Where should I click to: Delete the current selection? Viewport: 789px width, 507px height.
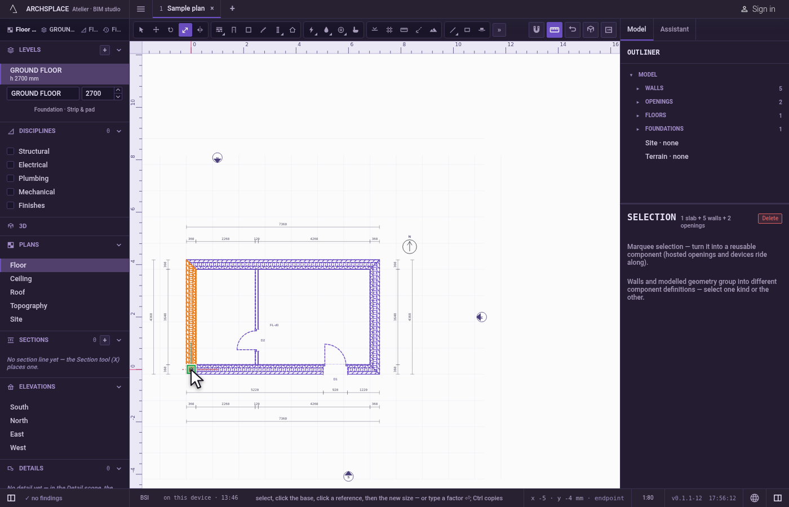tap(770, 219)
